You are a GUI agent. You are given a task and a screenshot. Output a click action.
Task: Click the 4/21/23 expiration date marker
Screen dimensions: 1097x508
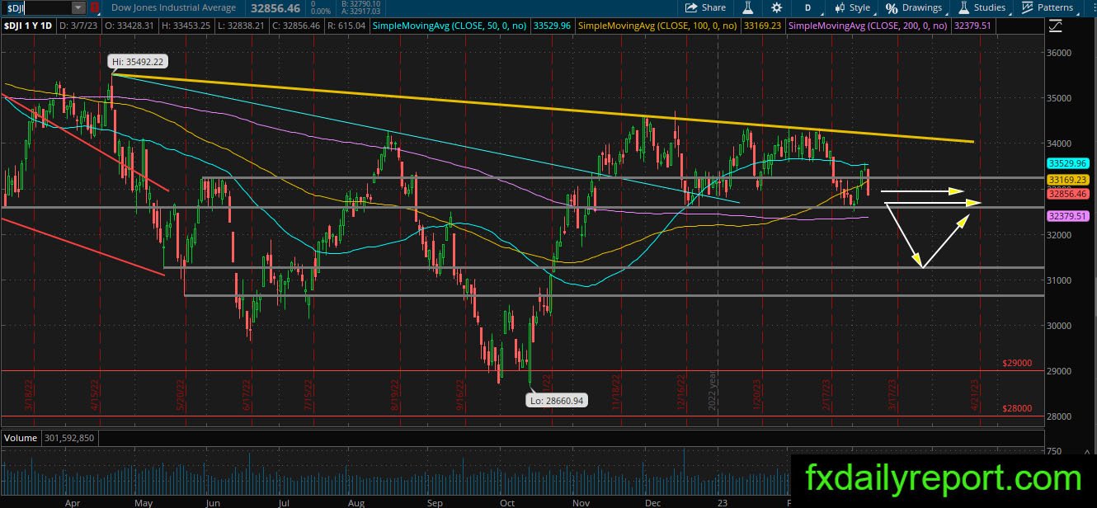974,395
